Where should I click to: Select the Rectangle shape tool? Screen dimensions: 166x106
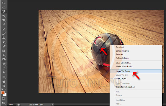(4, 77)
